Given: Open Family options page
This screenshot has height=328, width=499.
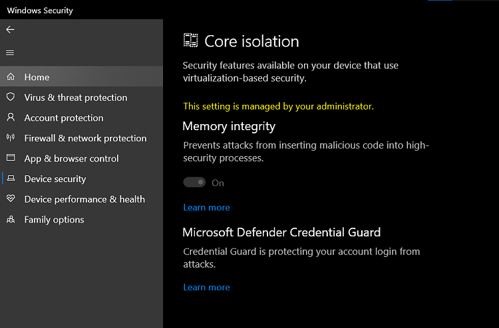Looking at the screenshot, I should 81,219.
